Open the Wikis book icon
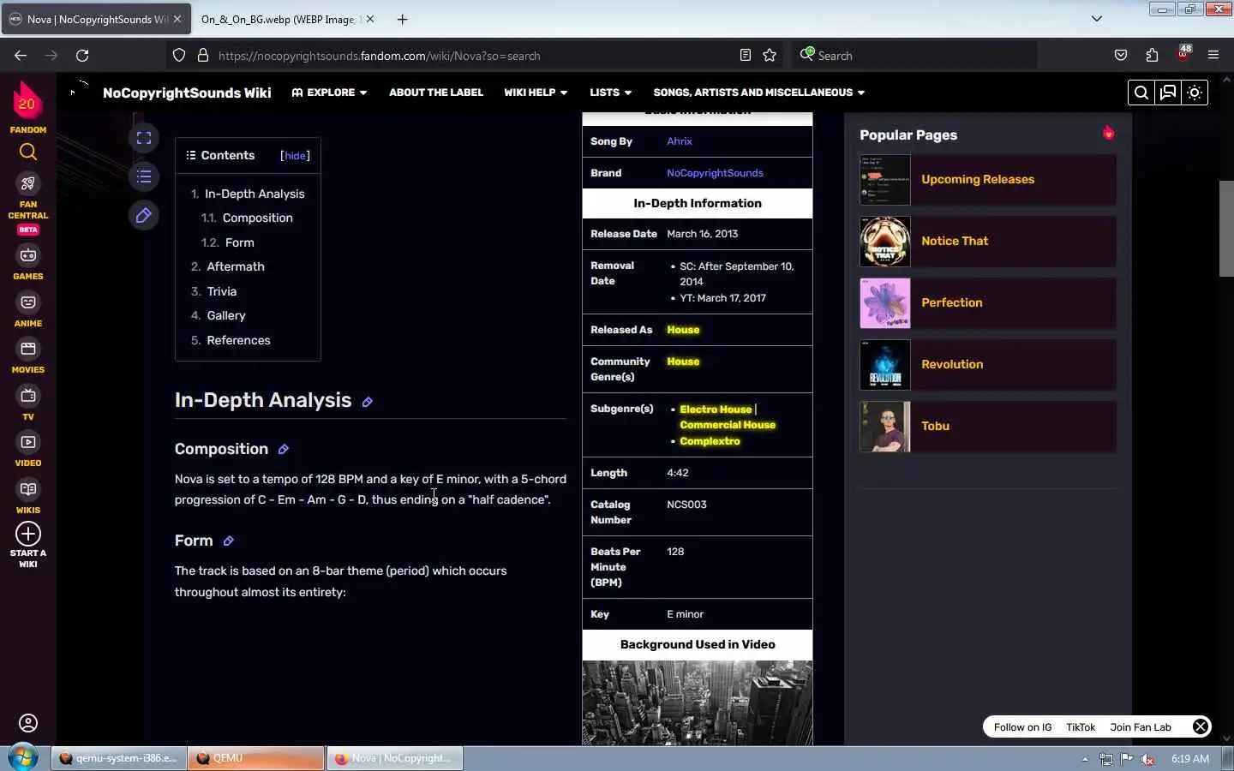1234x771 pixels. (28, 489)
